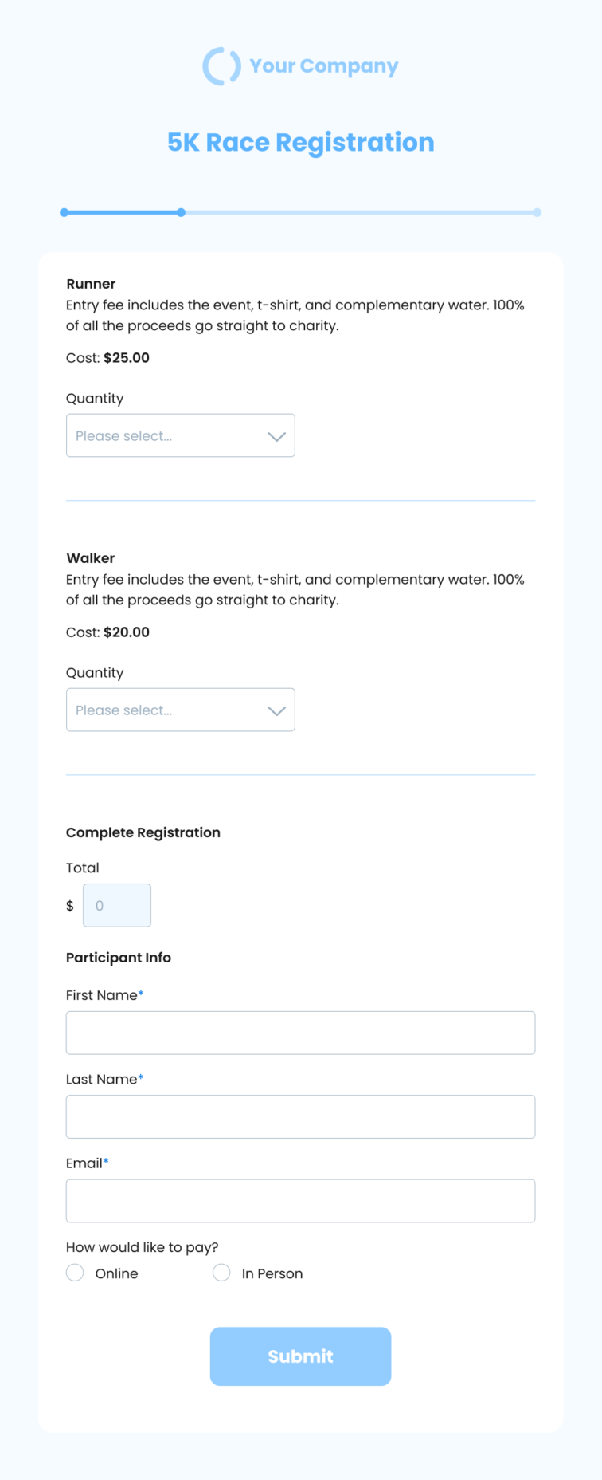
Task: Focus the First Name input field
Action: coord(301,1033)
